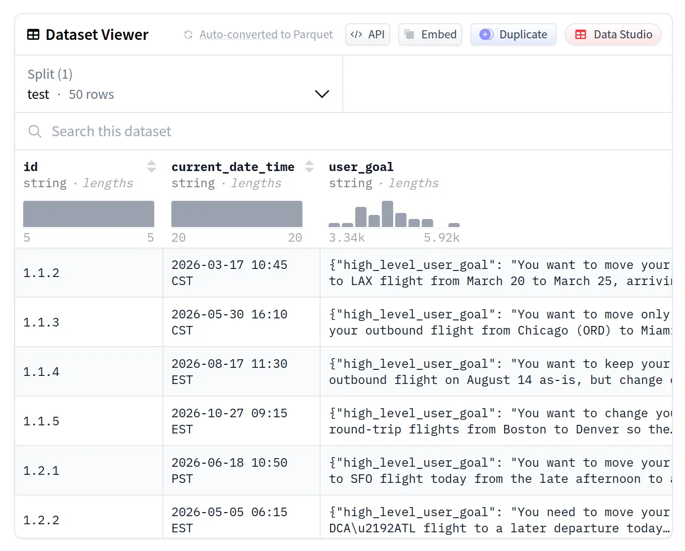Image resolution: width=685 pixels, height=551 pixels.
Task: Open the Auto-converted to Parquet link
Action: click(x=266, y=34)
